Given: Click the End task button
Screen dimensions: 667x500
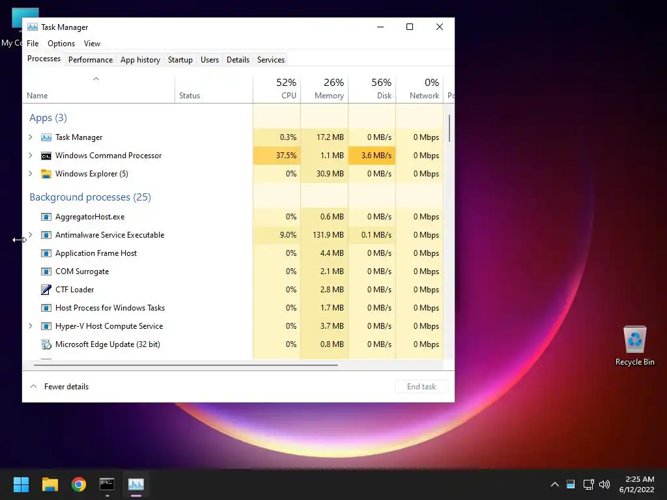Looking at the screenshot, I should pos(421,387).
